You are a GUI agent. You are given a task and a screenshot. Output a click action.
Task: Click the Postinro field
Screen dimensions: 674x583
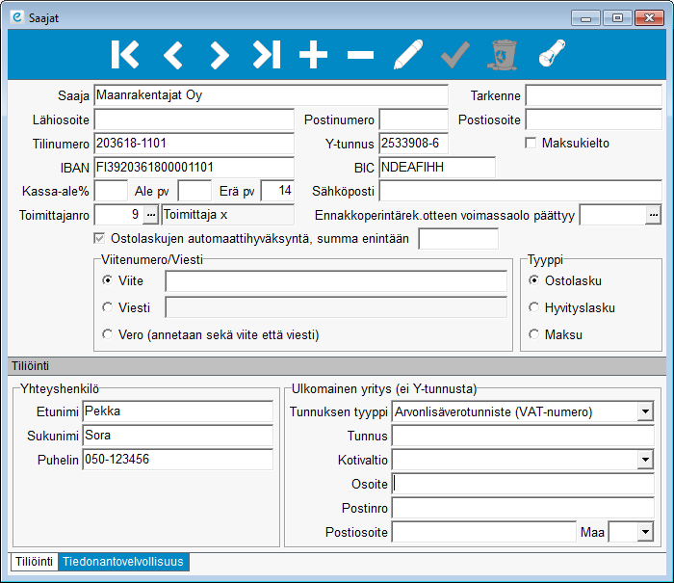tap(523, 508)
